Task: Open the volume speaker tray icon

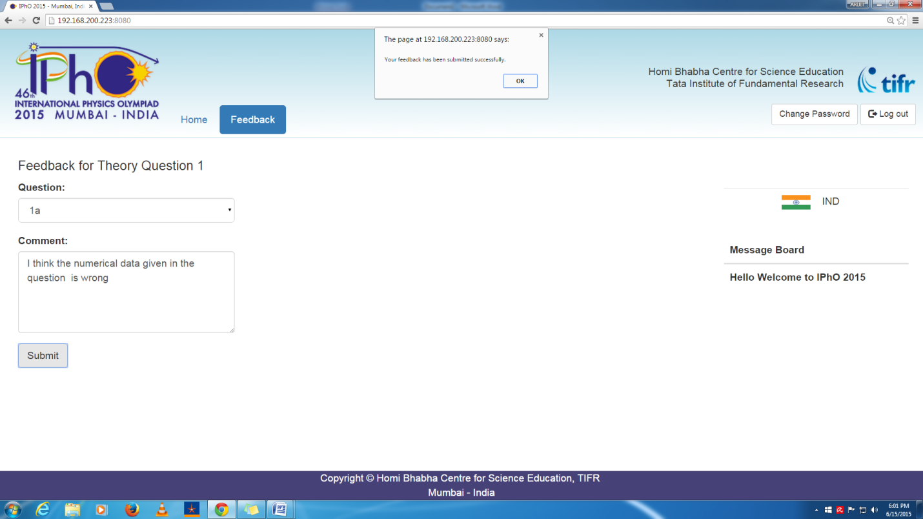Action: coord(875,510)
